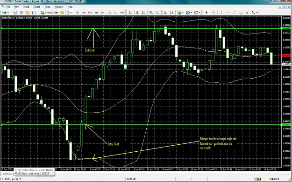Select the Text label tool (A)
The height and width of the screenshot is (182, 292).
tap(247, 13)
